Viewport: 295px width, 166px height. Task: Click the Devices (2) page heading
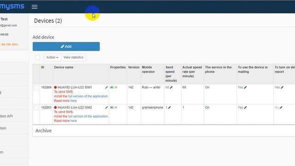(x=48, y=21)
